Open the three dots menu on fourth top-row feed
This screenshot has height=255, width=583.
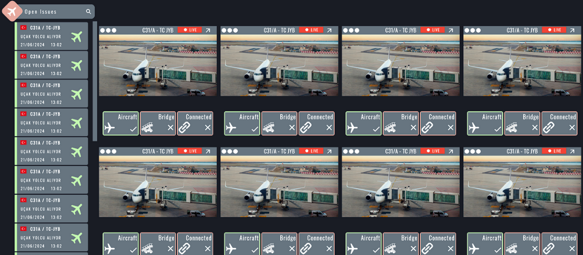(473, 30)
